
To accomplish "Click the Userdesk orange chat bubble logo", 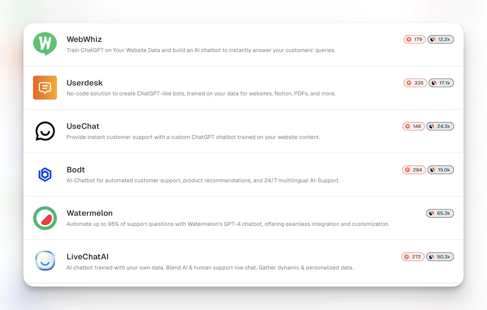I will (x=45, y=87).
